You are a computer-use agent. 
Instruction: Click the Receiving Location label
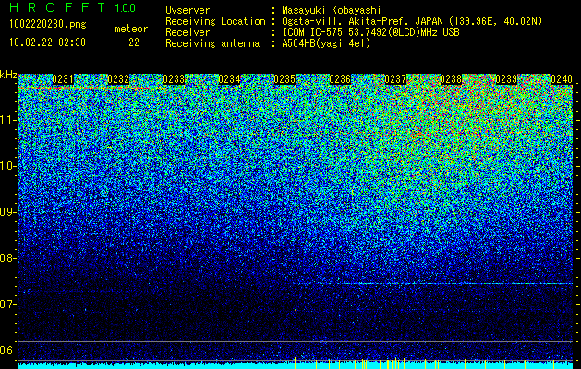(215, 21)
